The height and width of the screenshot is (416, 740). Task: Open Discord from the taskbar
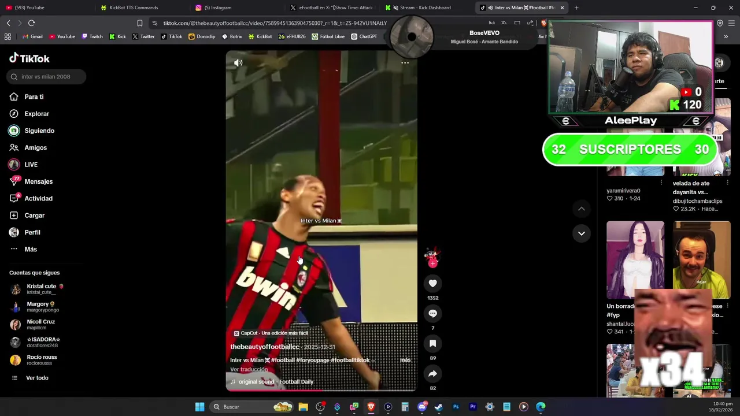point(422,407)
